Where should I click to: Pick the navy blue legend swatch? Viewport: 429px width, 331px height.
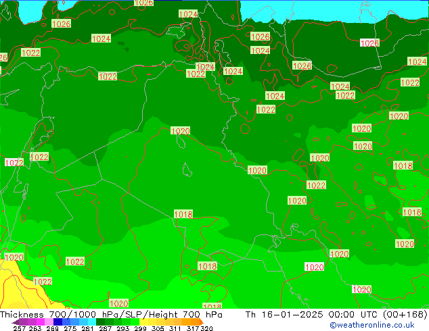[58, 322]
